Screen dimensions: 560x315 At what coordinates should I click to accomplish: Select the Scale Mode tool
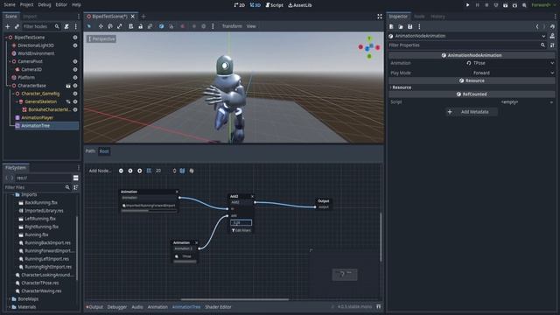coord(120,26)
